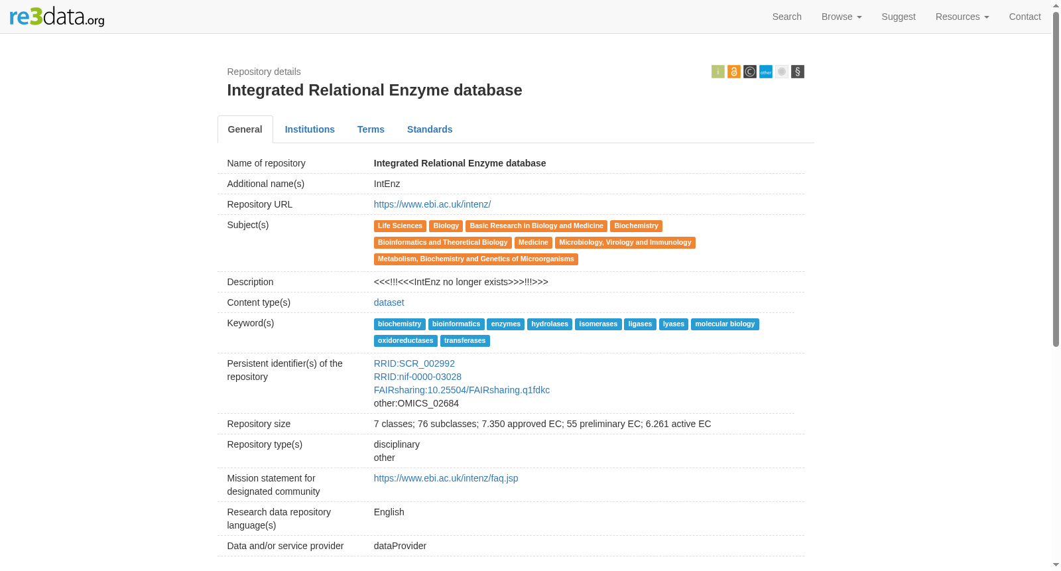Click the 'dataset' content type link

(x=389, y=302)
